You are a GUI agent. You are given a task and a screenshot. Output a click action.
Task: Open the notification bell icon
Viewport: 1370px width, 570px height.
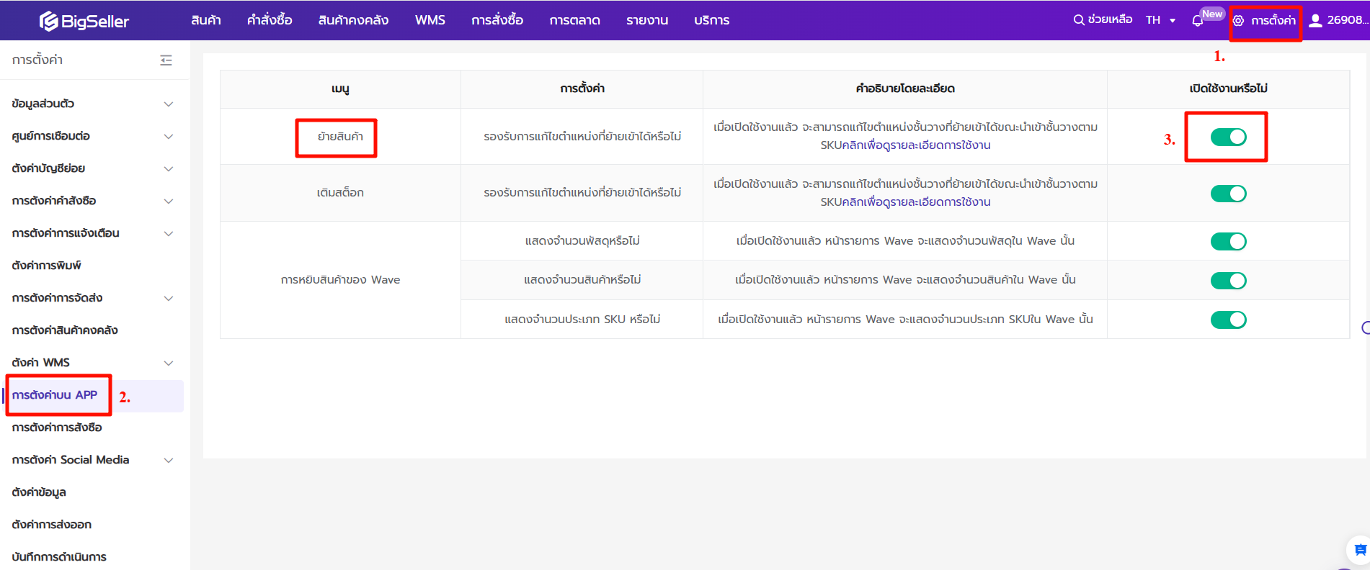[1198, 21]
